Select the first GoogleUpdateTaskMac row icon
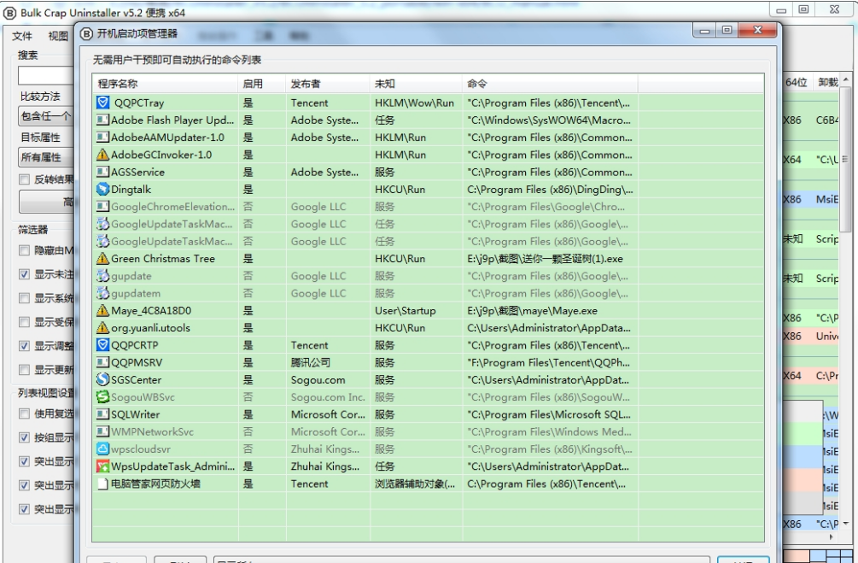Viewport: 858px width, 563px height. point(102,224)
